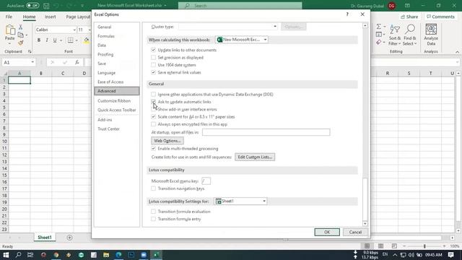Uncheck Update links to other documents
Viewport: 462px width, 260px height.
pos(153,50)
